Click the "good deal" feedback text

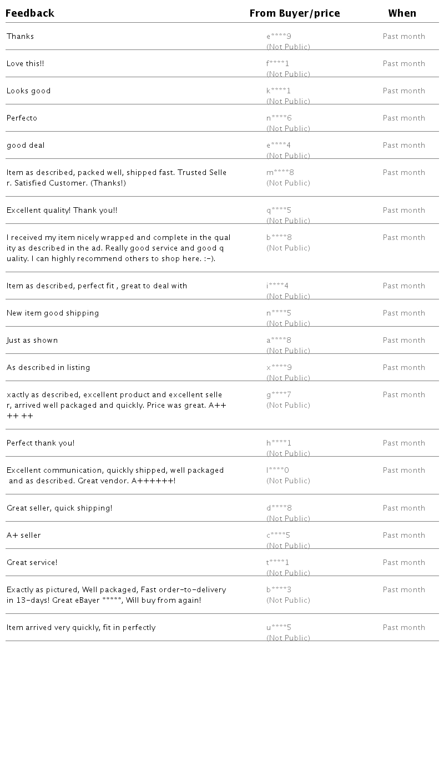(x=26, y=146)
